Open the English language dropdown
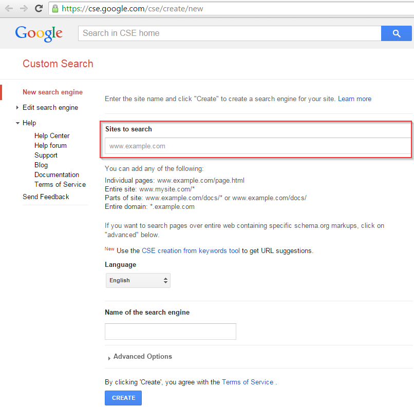 coord(138,280)
